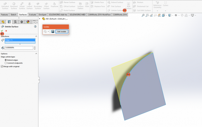Open the DisplayManager tab
The image size is (202, 127).
[28, 22]
